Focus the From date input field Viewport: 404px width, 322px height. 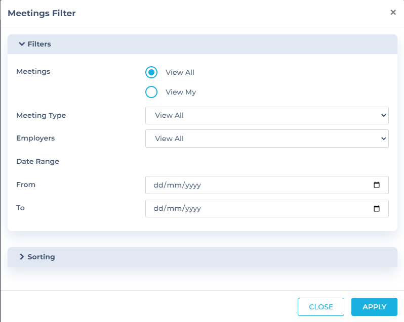(x=253, y=185)
